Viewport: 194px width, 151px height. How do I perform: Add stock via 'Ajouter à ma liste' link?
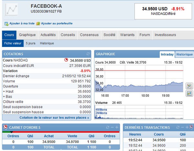pyautogui.click(x=22, y=23)
